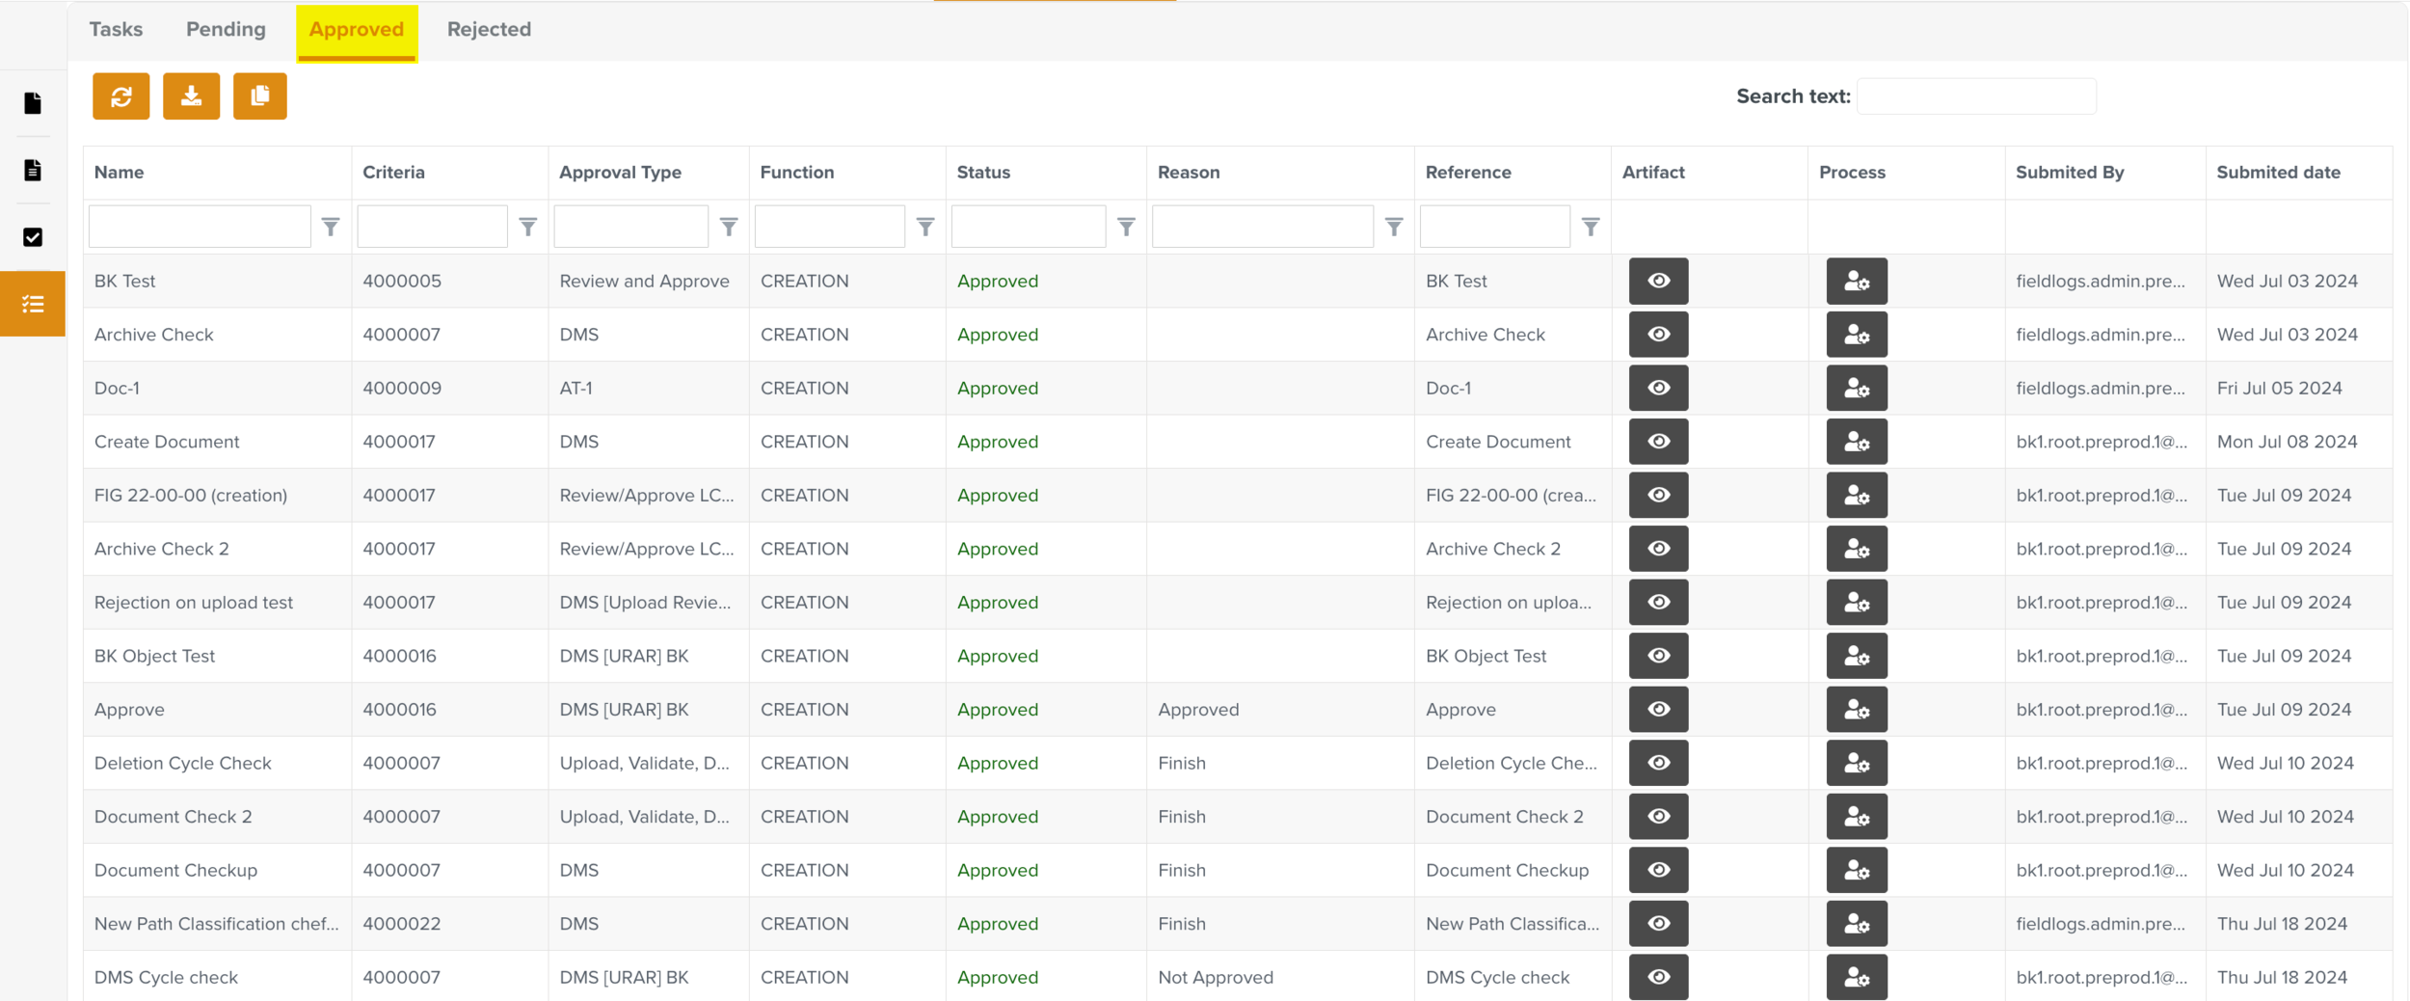View artifact of Archive Check row

point(1658,335)
